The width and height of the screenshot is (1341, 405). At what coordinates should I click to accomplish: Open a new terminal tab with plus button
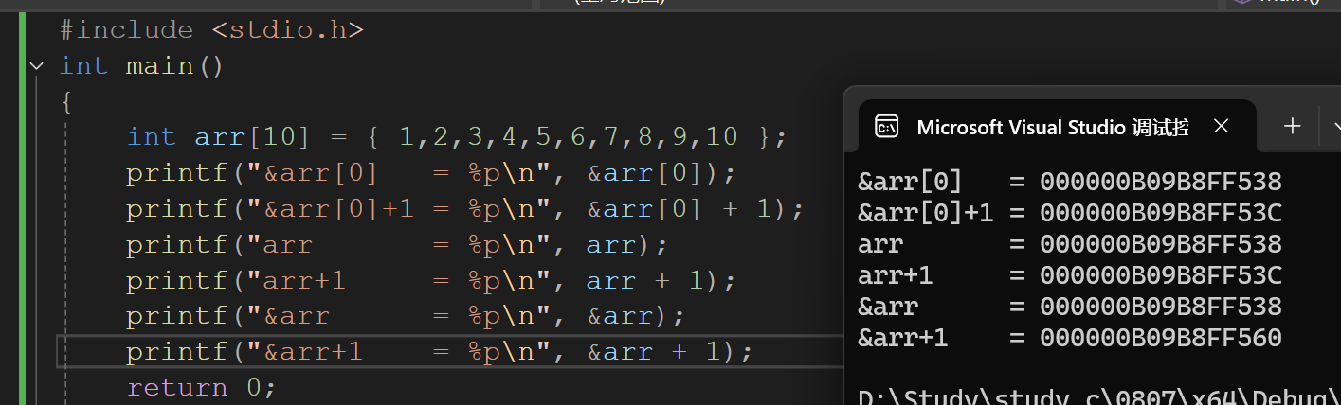pyautogui.click(x=1292, y=126)
